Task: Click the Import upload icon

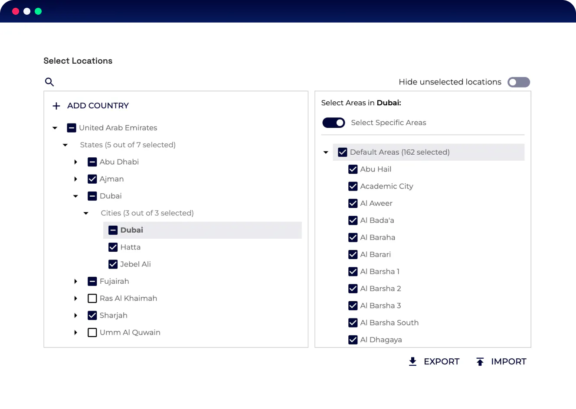Action: click(x=480, y=361)
